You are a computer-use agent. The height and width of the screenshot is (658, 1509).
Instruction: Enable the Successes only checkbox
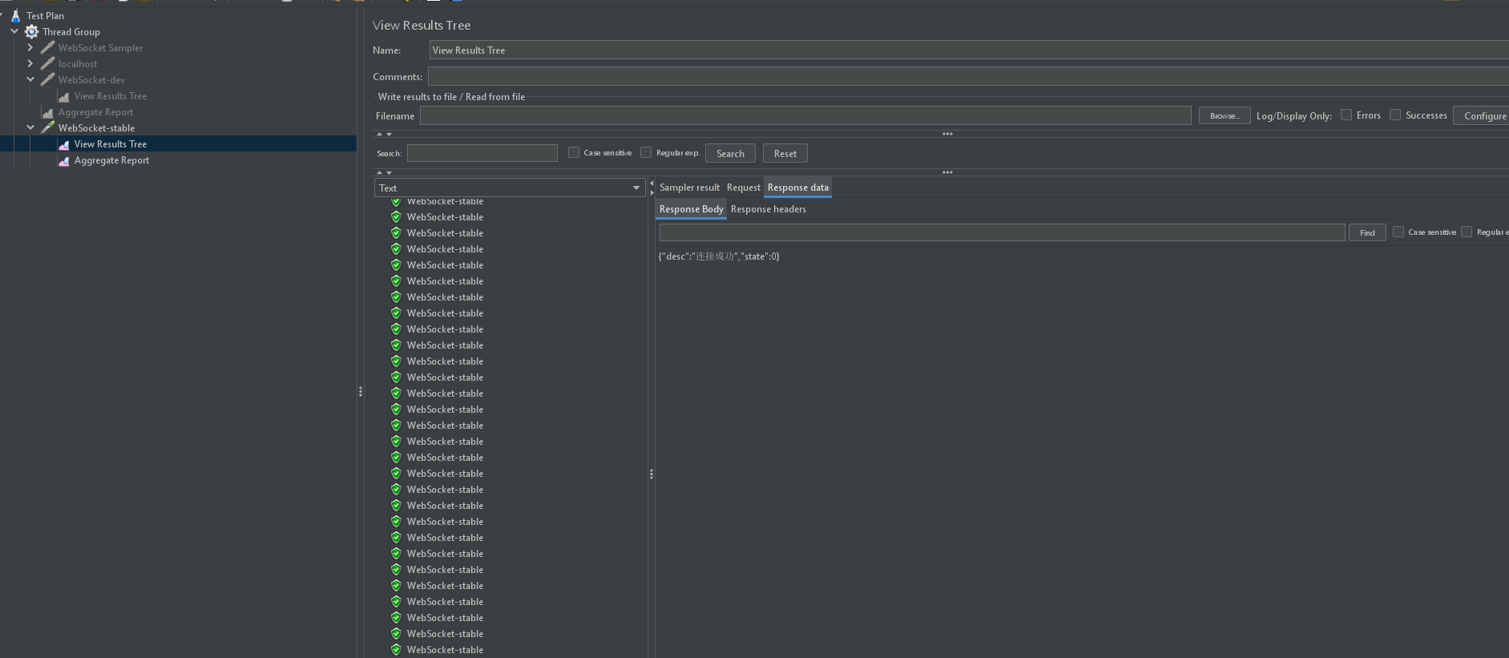point(1395,115)
